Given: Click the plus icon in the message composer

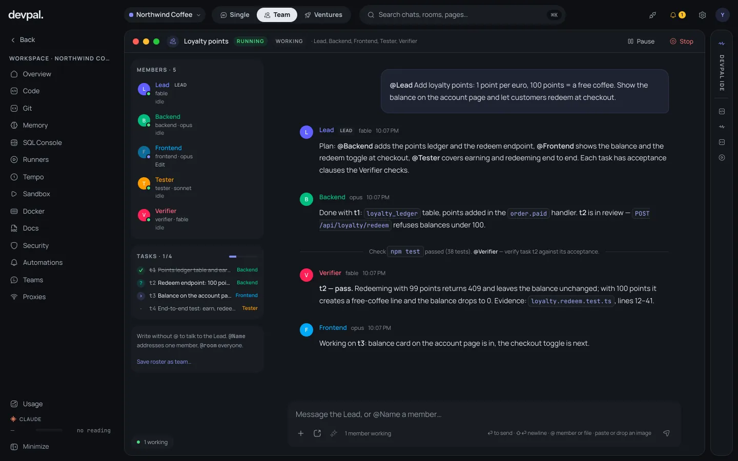Looking at the screenshot, I should (301, 433).
